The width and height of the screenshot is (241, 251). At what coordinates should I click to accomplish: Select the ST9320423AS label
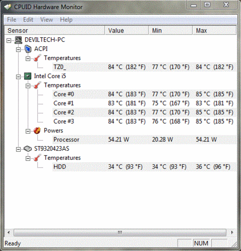pyautogui.click(x=51, y=149)
